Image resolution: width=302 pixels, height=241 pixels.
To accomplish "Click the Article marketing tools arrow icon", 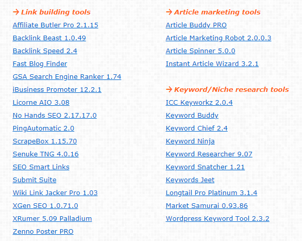I will (169, 12).
